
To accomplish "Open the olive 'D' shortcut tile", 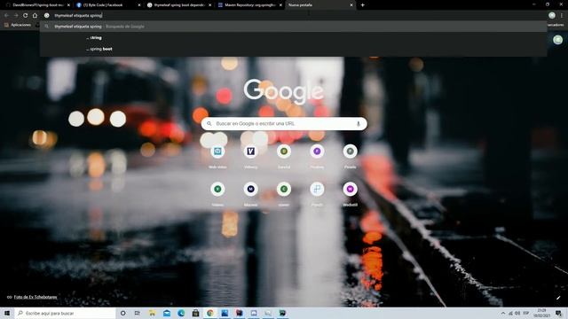I will pyautogui.click(x=284, y=152).
